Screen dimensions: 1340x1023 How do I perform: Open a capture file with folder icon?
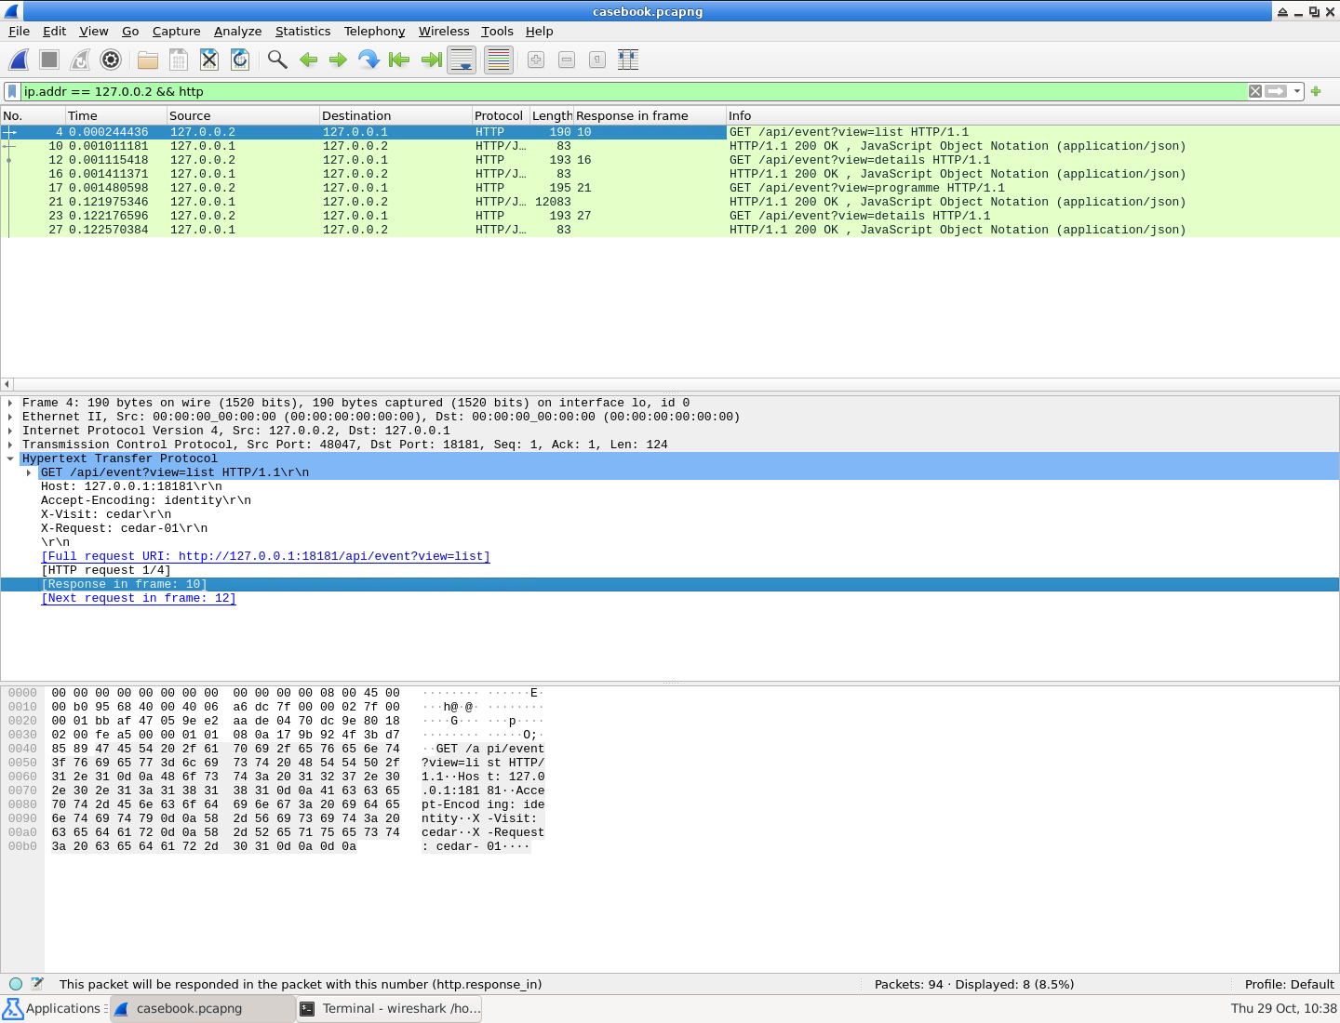point(148,60)
